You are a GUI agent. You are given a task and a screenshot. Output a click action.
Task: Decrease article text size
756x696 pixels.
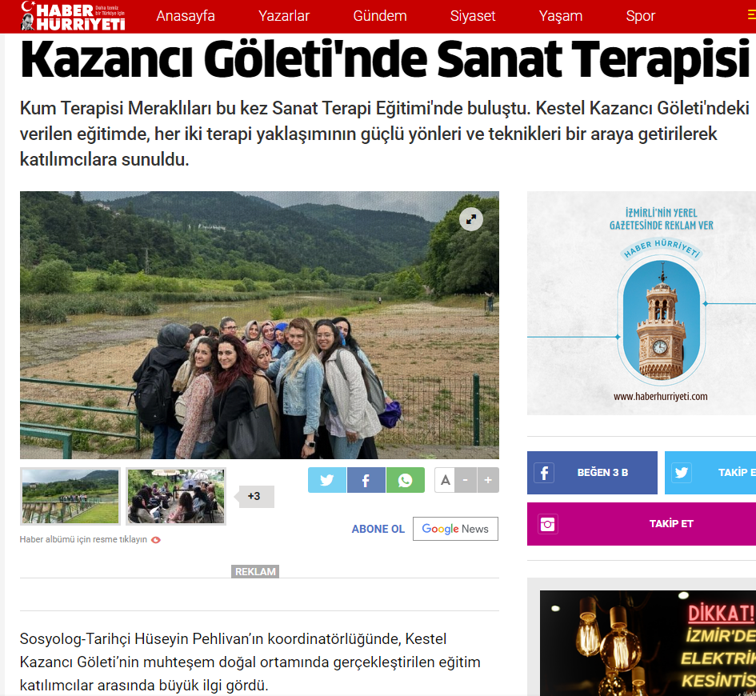point(466,480)
